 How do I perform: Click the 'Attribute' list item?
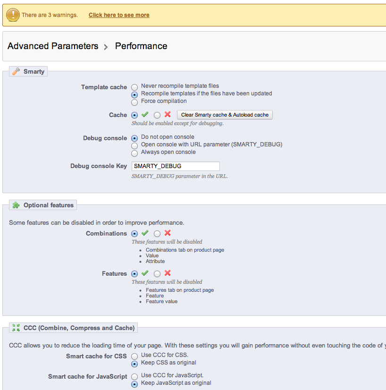click(155, 261)
